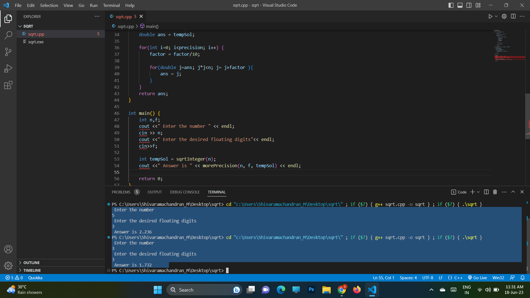Toggle primary side bar visibility
This screenshot has width=530, height=298.
click(x=451, y=5)
